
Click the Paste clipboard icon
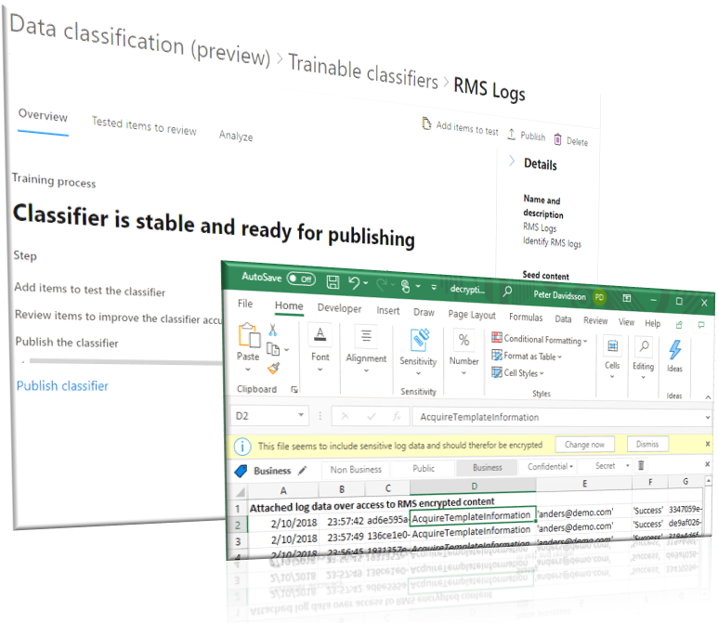click(249, 335)
